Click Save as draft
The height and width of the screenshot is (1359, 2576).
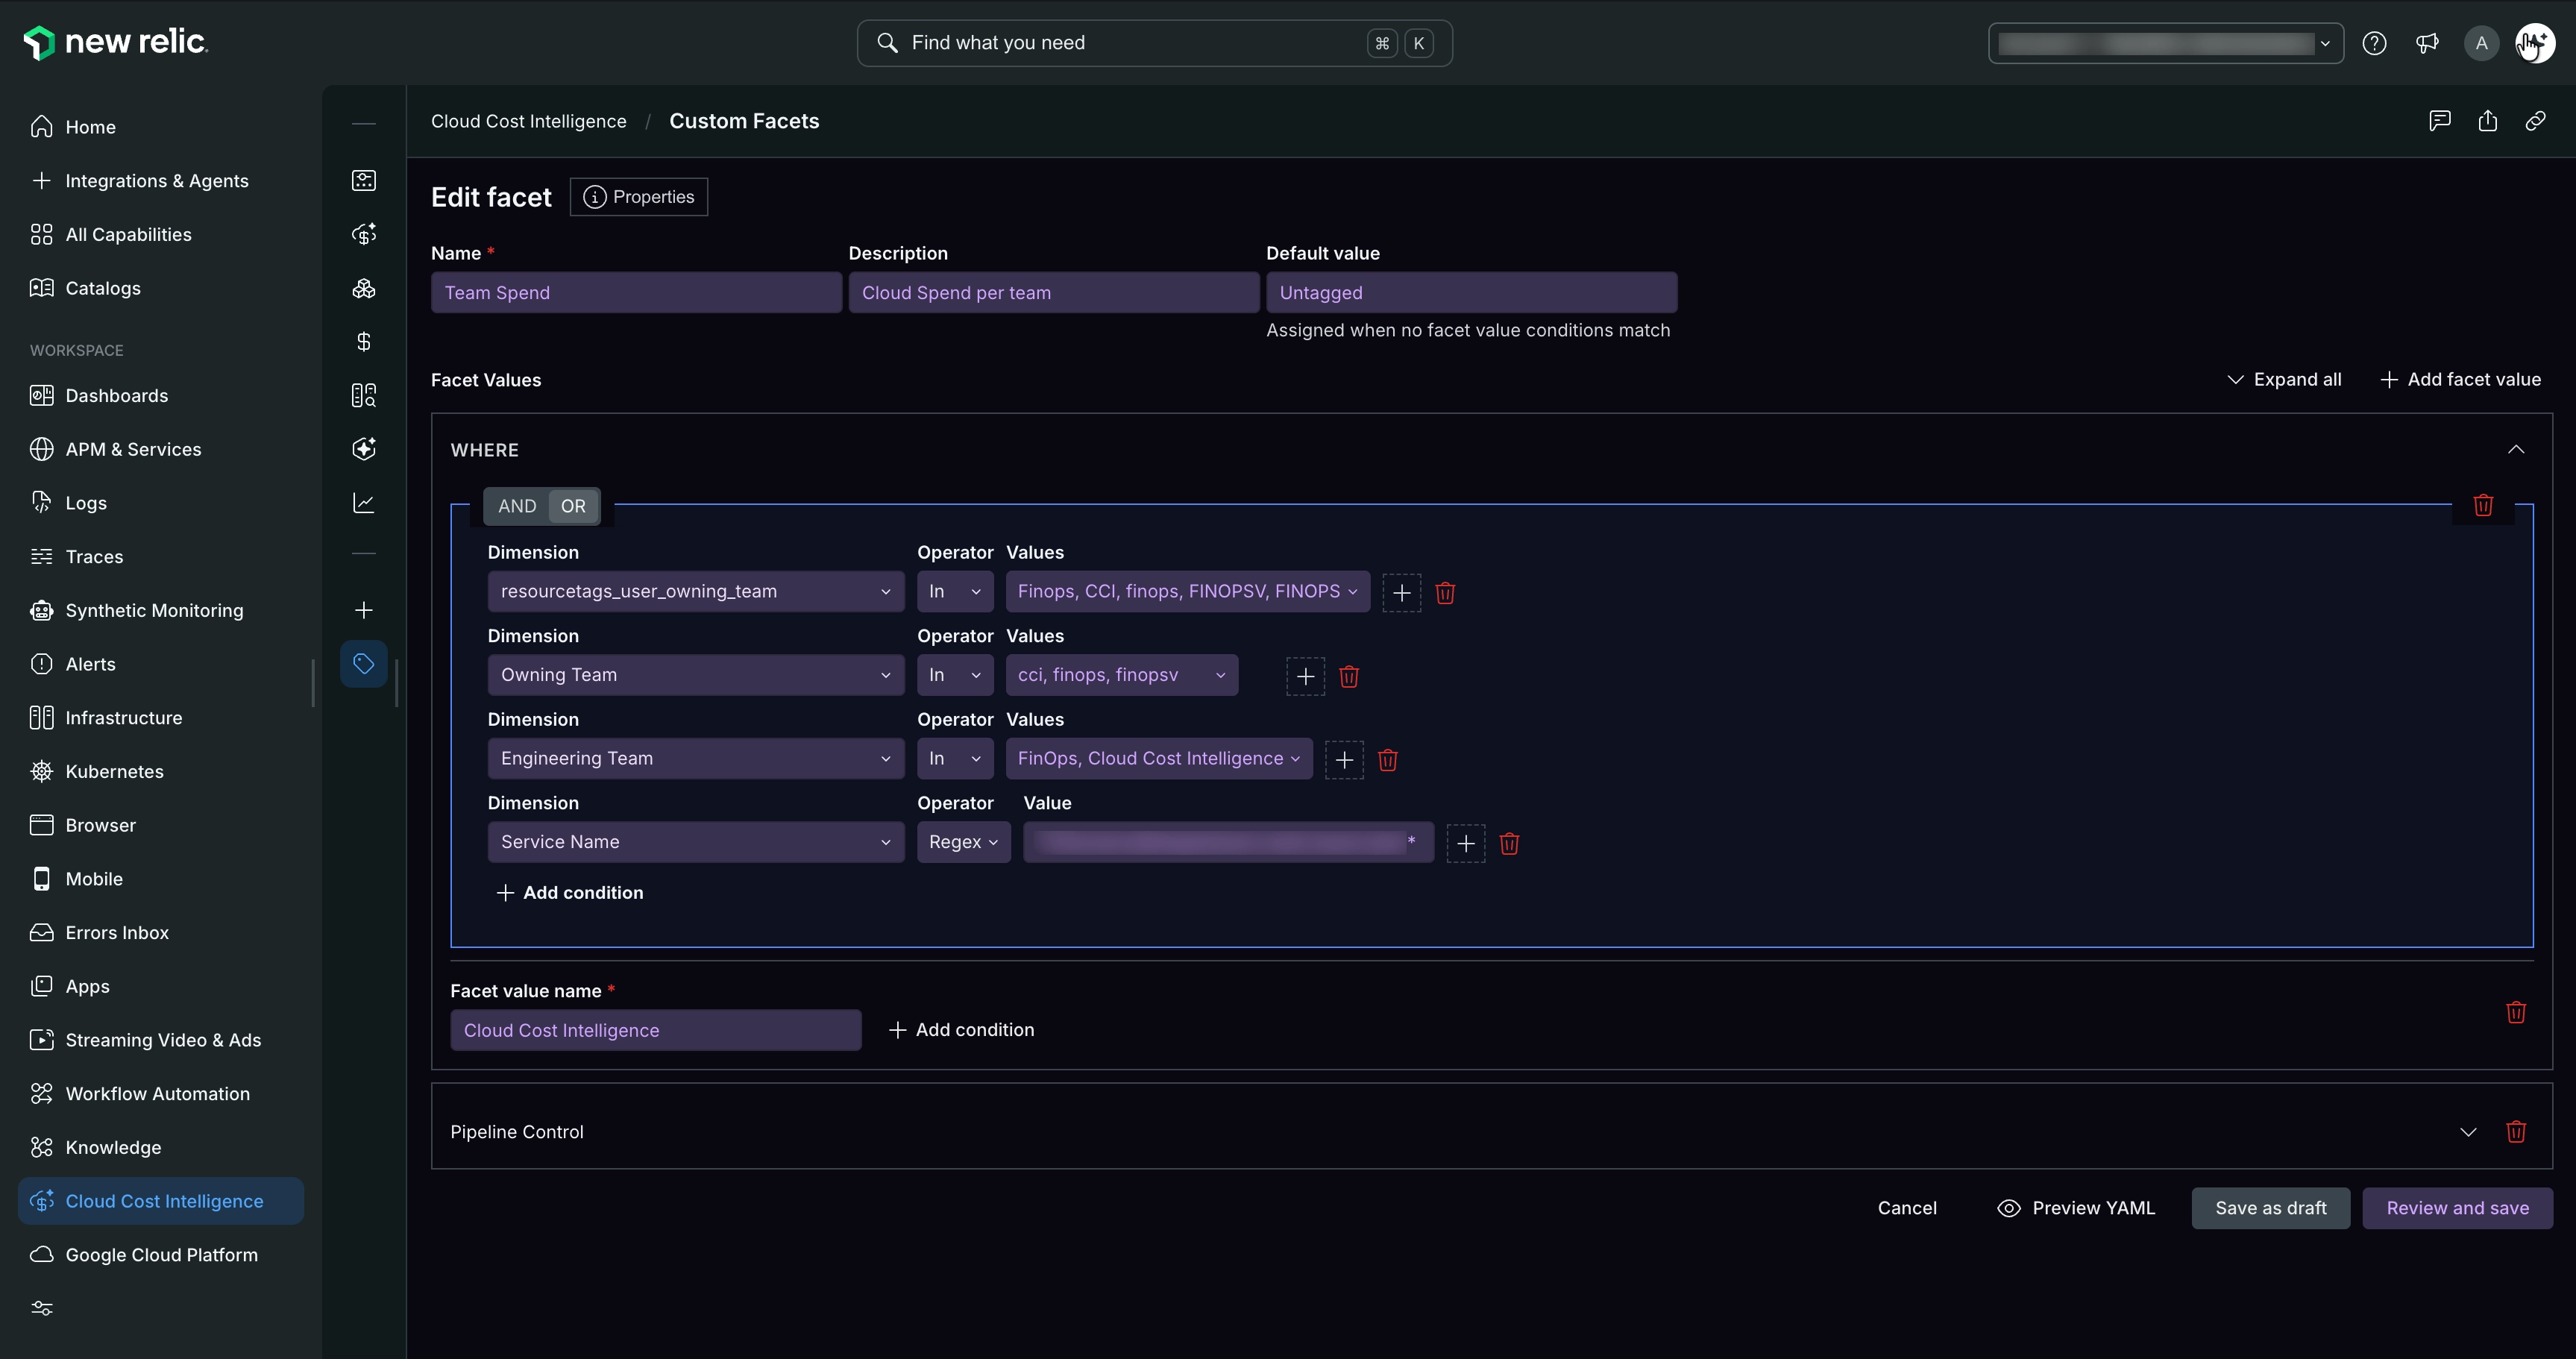click(2270, 1208)
